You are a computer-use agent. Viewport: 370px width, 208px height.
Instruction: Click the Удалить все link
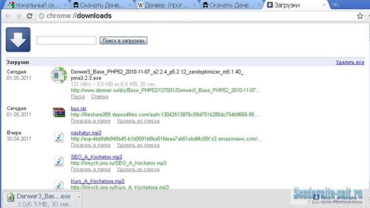pyautogui.click(x=350, y=62)
